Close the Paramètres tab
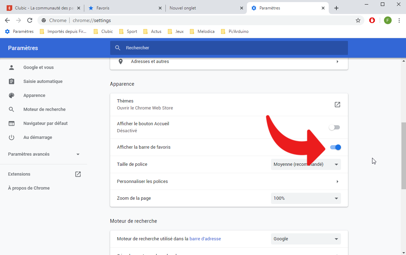 pyautogui.click(x=323, y=8)
